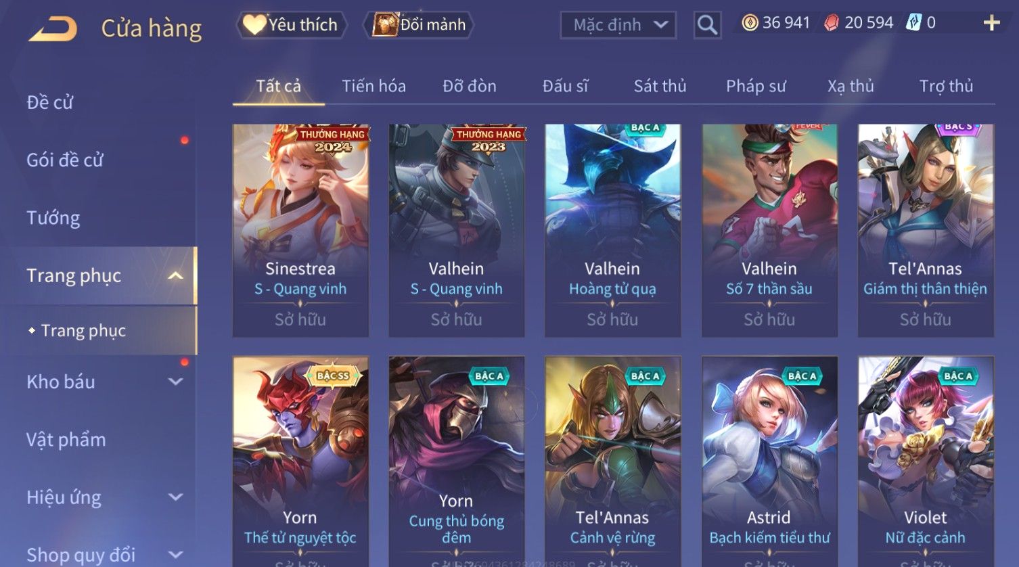
Task: Open Đổi mảnh fragment exchange chest
Action: (420, 25)
